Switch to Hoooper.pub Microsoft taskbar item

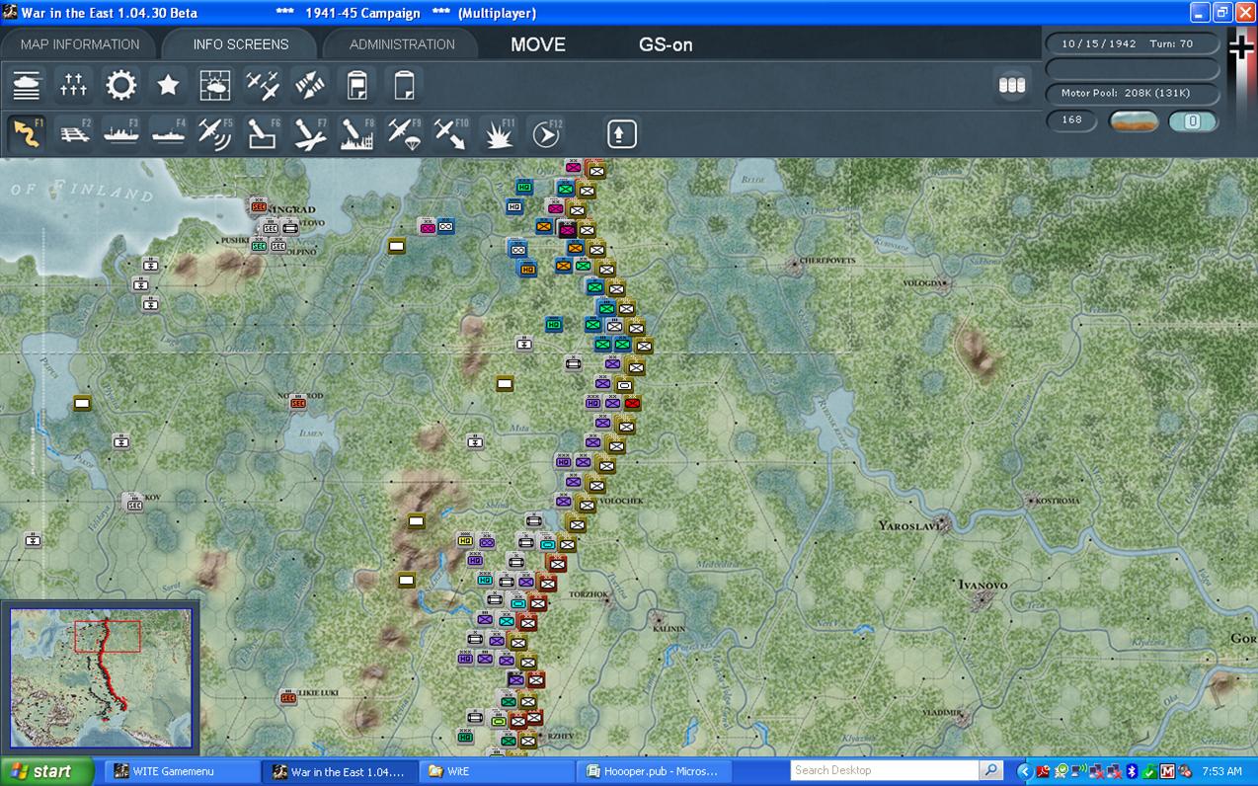(654, 771)
